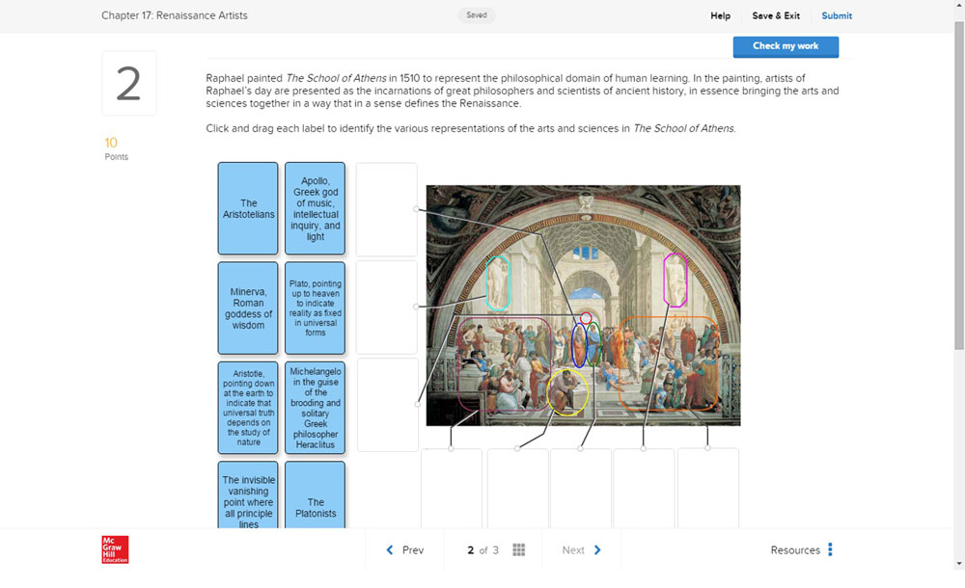The height and width of the screenshot is (588, 965).
Task: Select the Plato pointing up to heaven label
Action: (x=316, y=308)
